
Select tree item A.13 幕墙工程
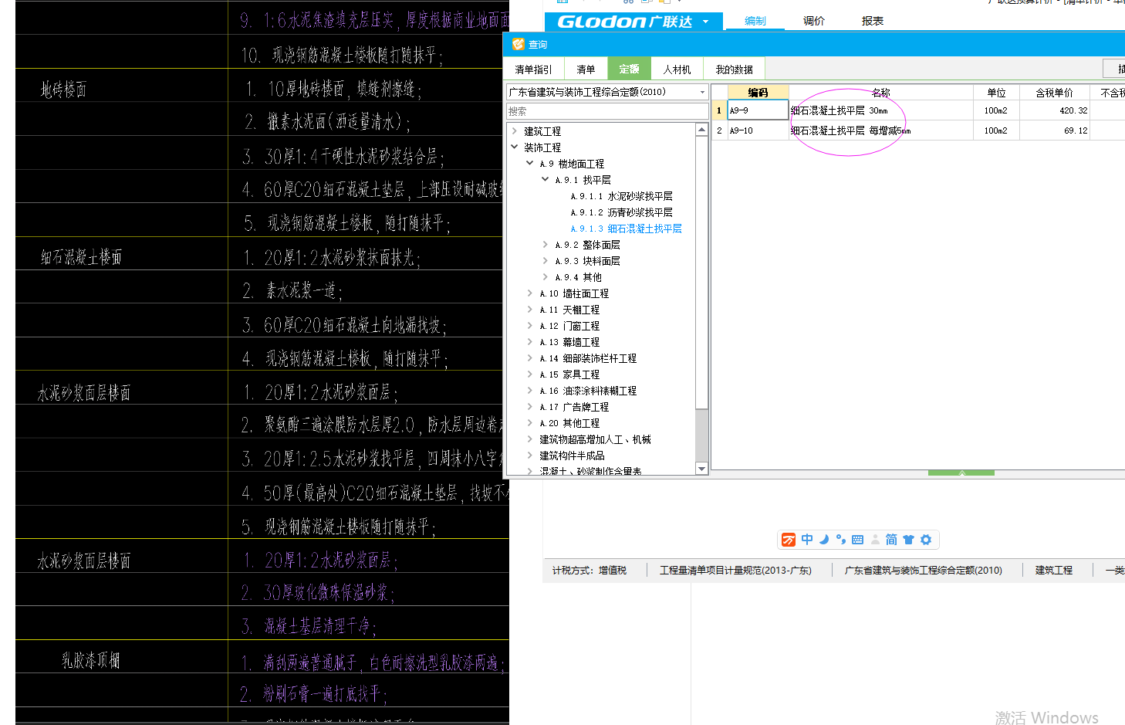pyautogui.click(x=569, y=342)
